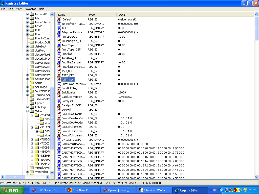Open the Favorites menu

[x=30, y=9]
